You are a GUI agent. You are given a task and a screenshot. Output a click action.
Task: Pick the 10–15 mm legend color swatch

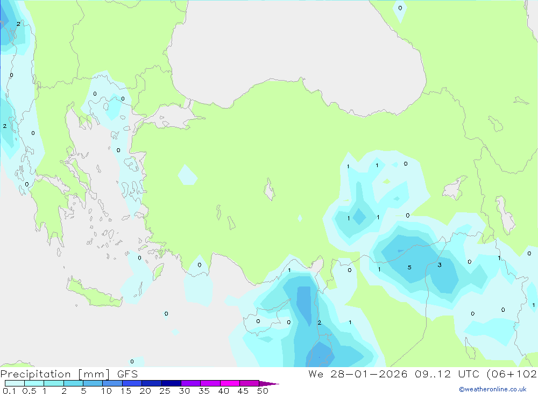click(x=112, y=383)
